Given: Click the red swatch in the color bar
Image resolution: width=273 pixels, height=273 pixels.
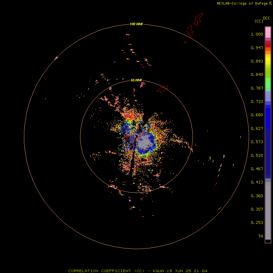Looking at the screenshot, I should click(x=268, y=45).
